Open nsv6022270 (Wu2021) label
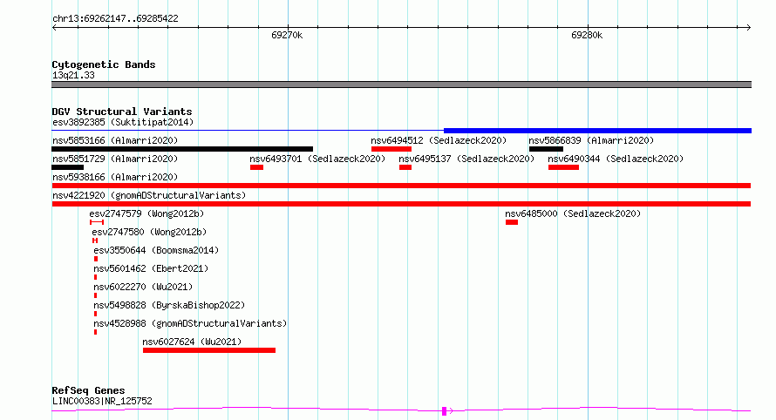 click(143, 287)
